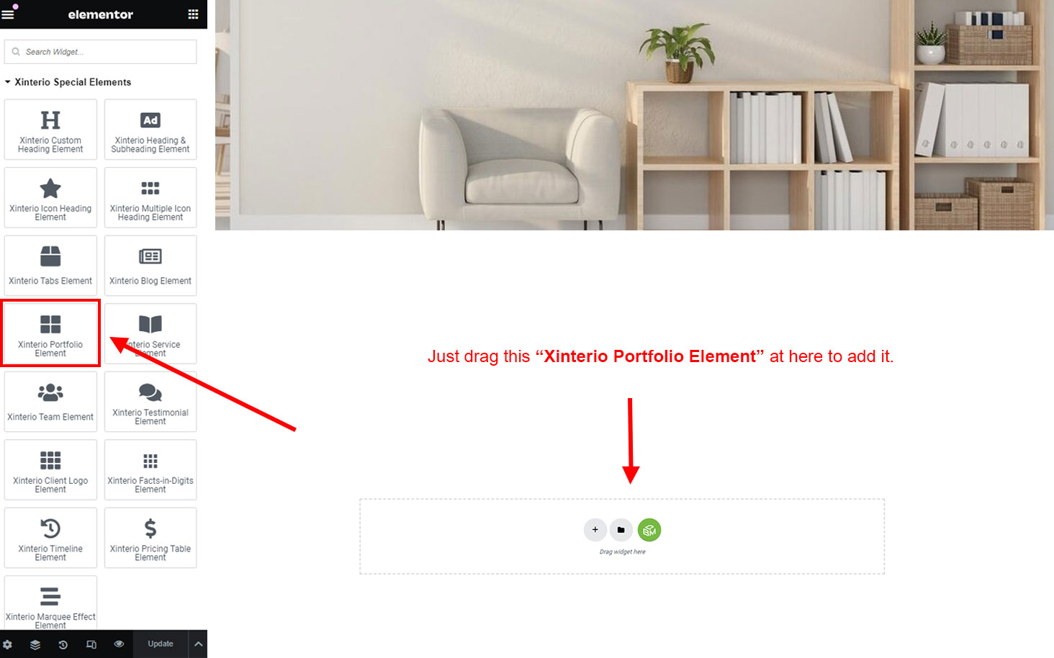Toggle preview mode with eye icon

[119, 644]
